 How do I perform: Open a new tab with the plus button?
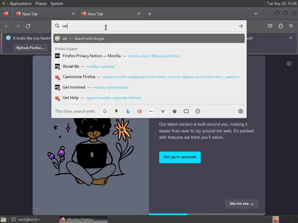click(150, 14)
